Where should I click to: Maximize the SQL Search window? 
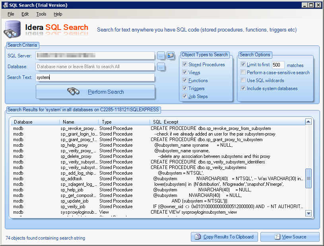click(311, 5)
